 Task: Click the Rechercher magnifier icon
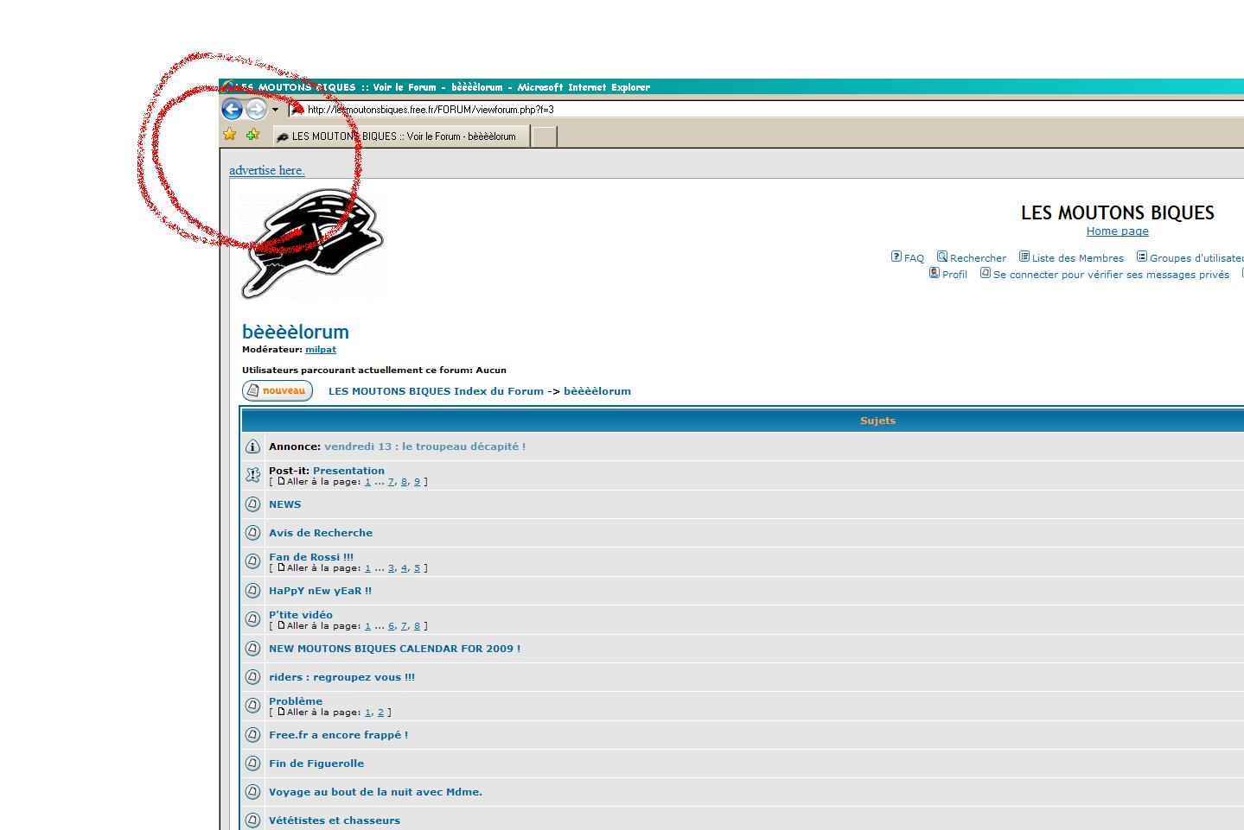click(x=942, y=257)
